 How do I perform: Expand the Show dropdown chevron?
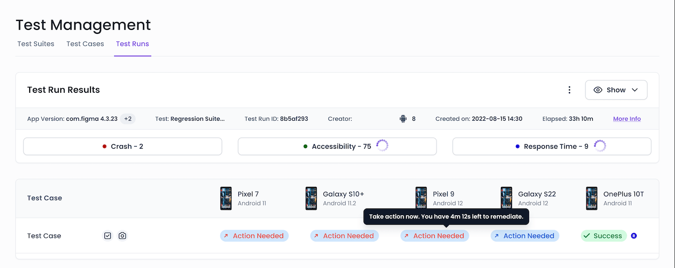click(x=634, y=90)
